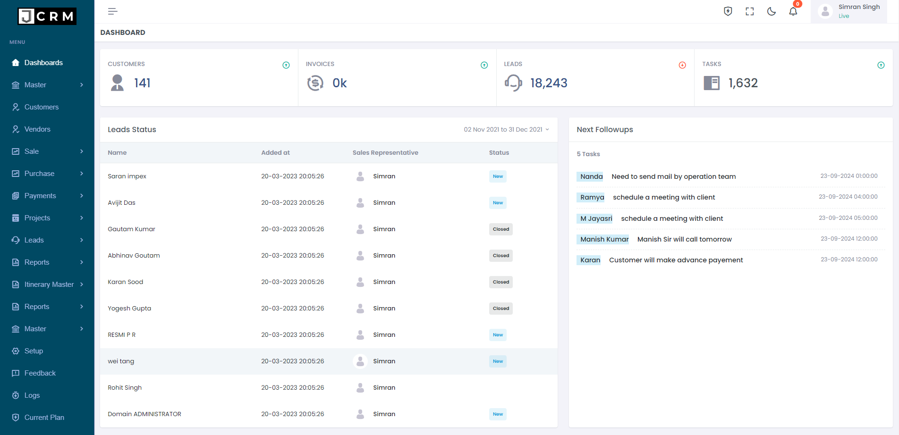Viewport: 899px width, 435px height.
Task: Select Vendors from the sidebar menu
Action: [x=37, y=129]
